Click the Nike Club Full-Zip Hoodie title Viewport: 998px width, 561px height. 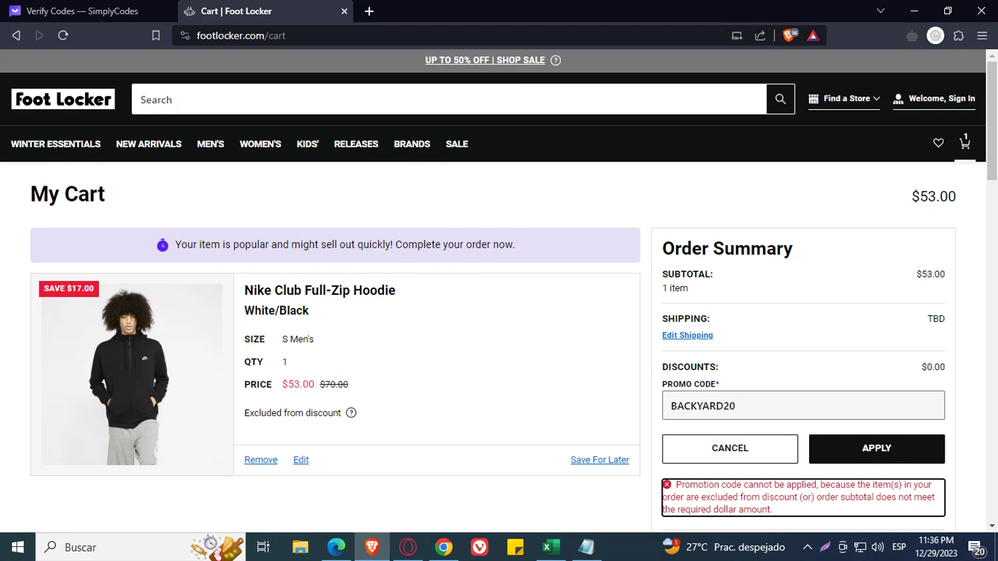pos(319,290)
